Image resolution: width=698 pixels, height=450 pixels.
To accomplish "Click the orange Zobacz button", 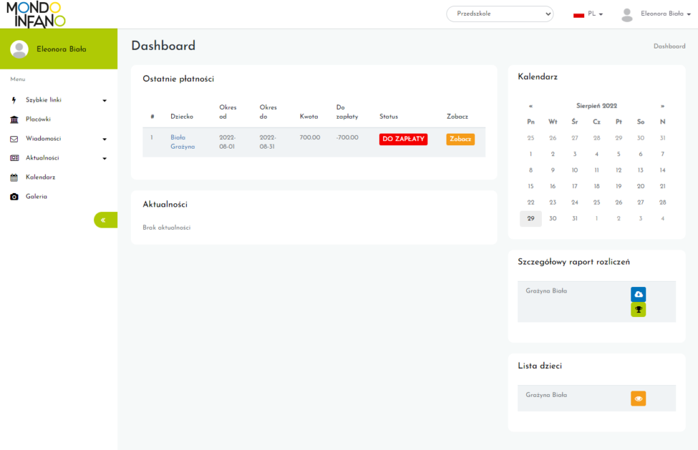I will point(460,139).
